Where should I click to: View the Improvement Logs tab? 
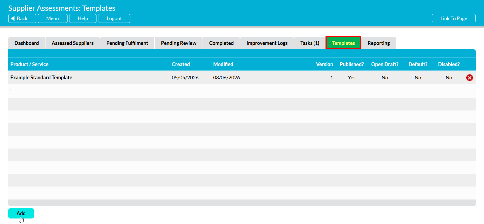267,43
